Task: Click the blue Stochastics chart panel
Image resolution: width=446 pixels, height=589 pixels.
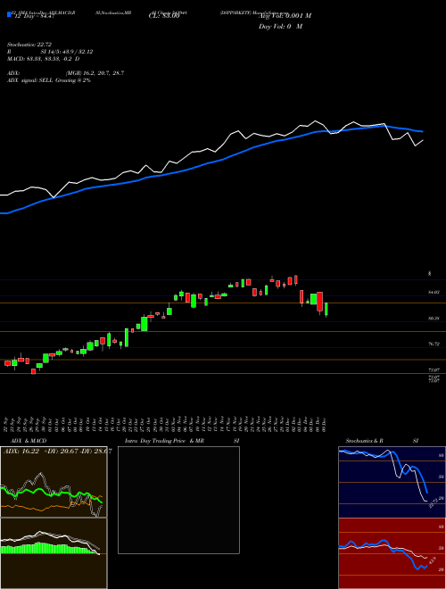Action: [x=392, y=482]
